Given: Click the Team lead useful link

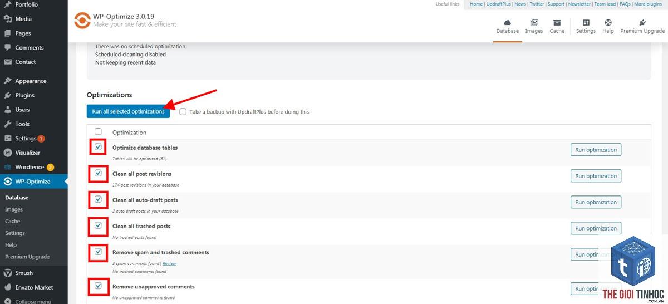Looking at the screenshot, I should (605, 4).
